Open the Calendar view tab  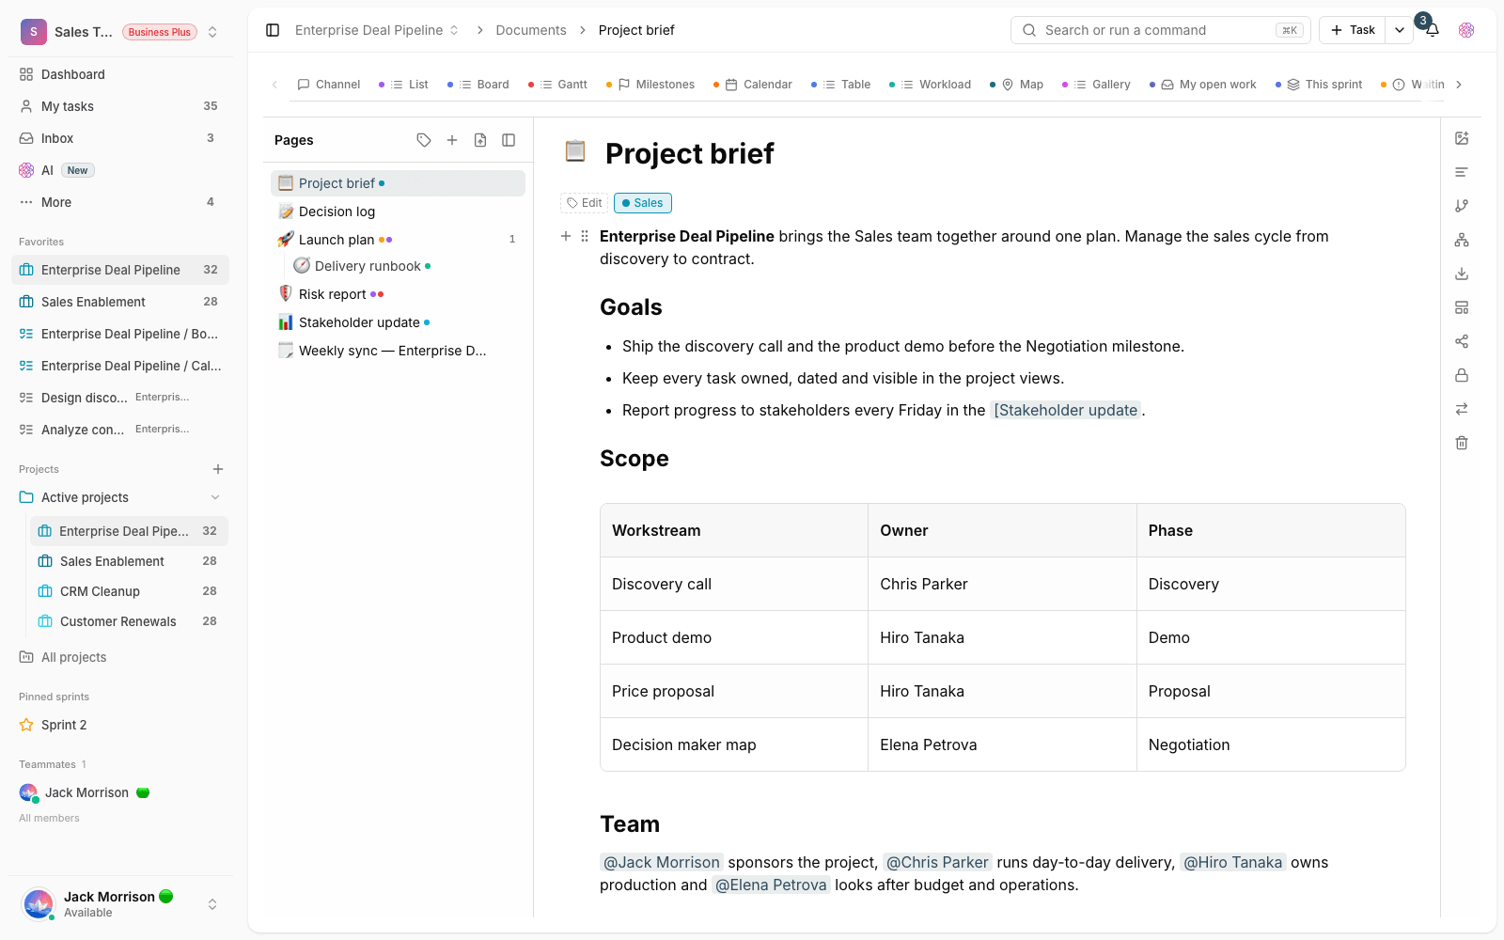coord(753,85)
